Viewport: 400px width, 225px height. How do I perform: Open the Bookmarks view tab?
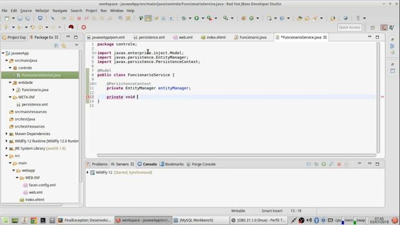pyautogui.click(x=172, y=164)
